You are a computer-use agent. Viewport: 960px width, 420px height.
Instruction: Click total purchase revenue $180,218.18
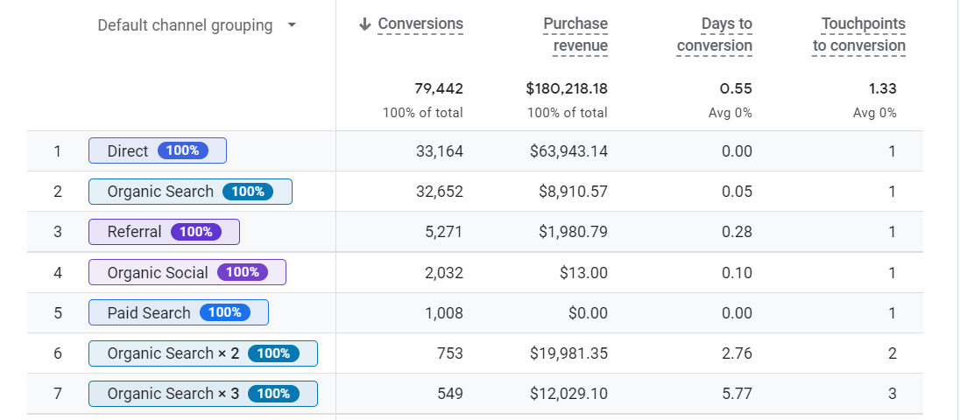coord(567,88)
